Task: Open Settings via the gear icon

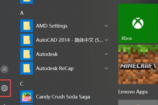Action: [x=4, y=88]
